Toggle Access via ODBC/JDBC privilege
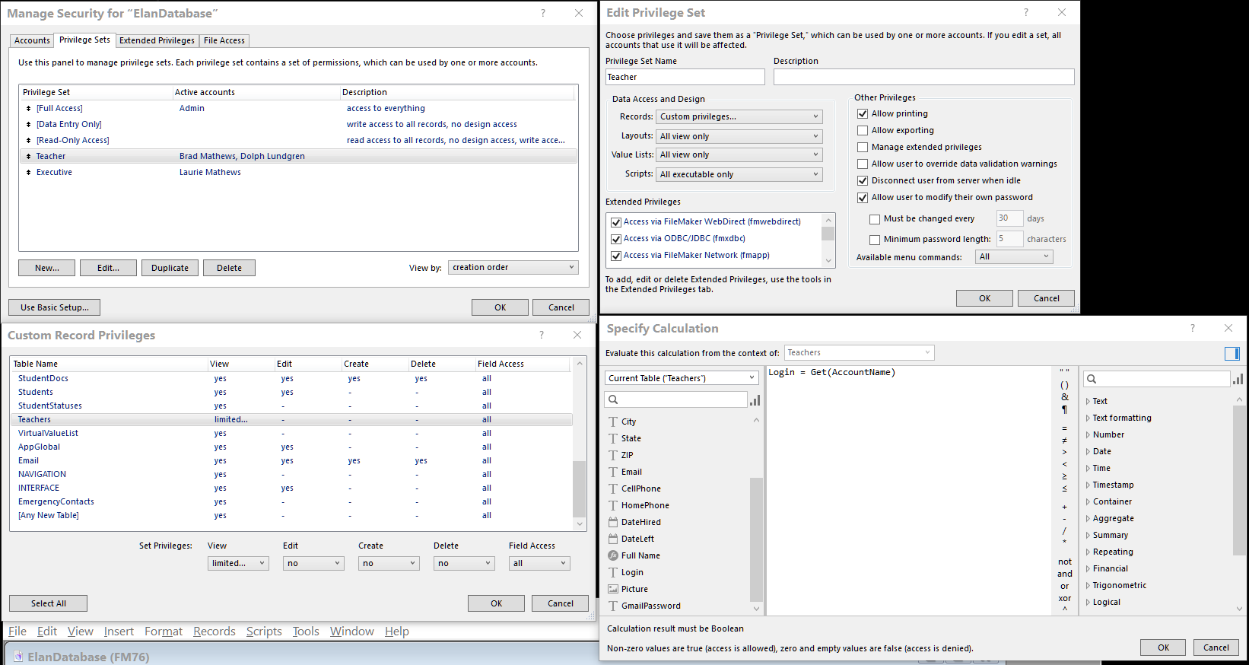 click(x=616, y=239)
